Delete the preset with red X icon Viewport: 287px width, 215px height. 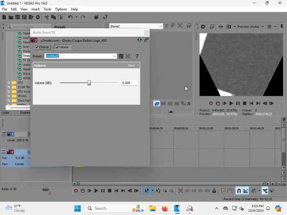click(128, 56)
